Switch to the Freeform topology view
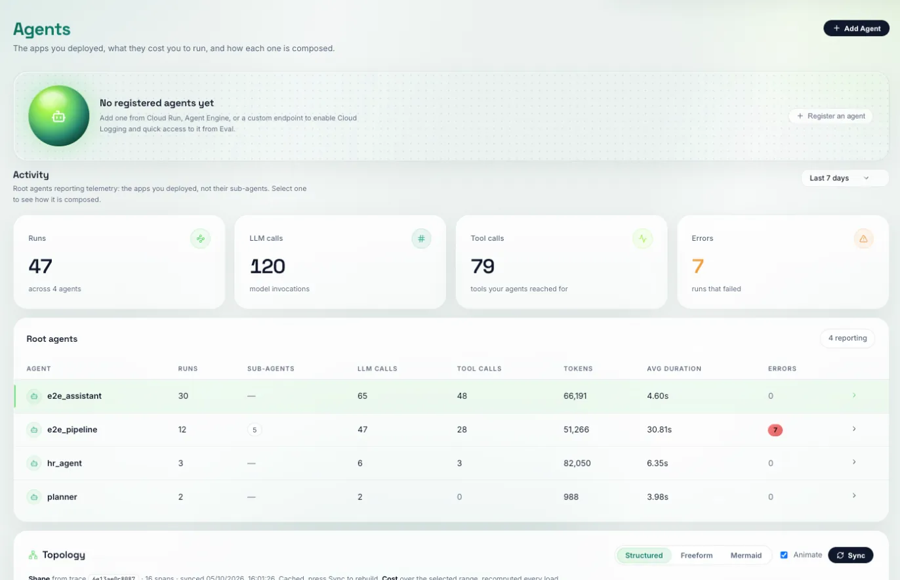 (697, 555)
